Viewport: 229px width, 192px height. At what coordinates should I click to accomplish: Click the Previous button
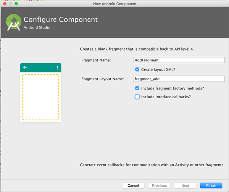pos(159,186)
